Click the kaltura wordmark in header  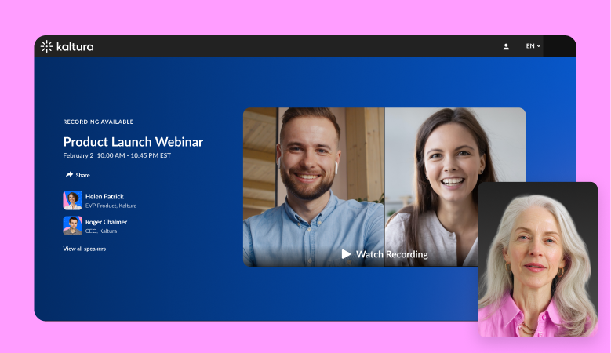[x=75, y=46]
